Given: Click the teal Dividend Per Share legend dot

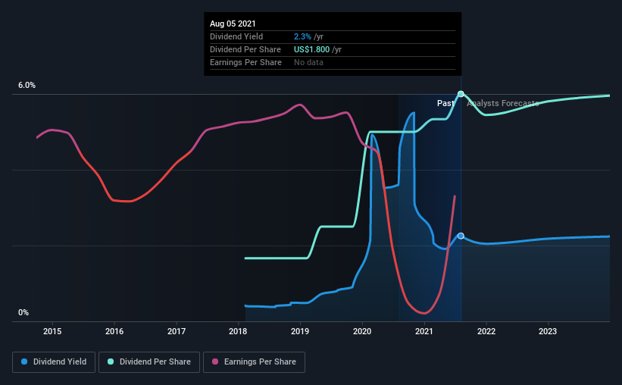Looking at the screenshot, I should pos(111,362).
